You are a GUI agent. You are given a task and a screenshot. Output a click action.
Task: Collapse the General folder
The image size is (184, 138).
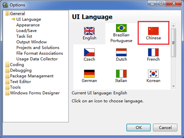click(7, 14)
